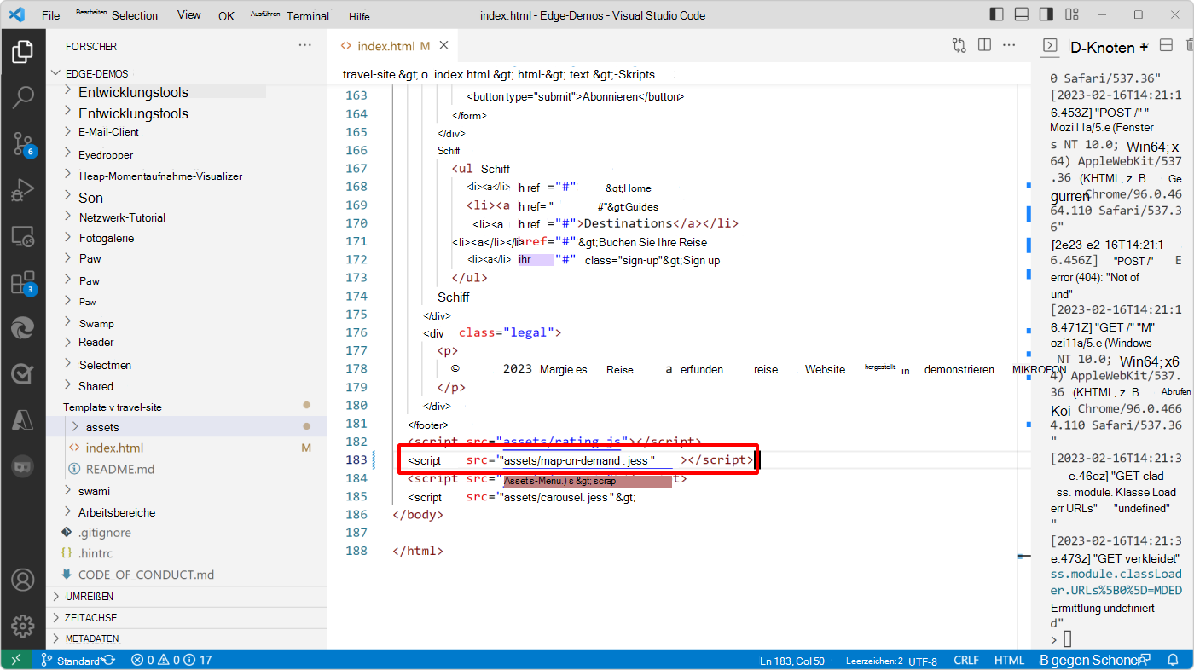
Task: Open the Manage settings gear
Action: pyautogui.click(x=22, y=626)
